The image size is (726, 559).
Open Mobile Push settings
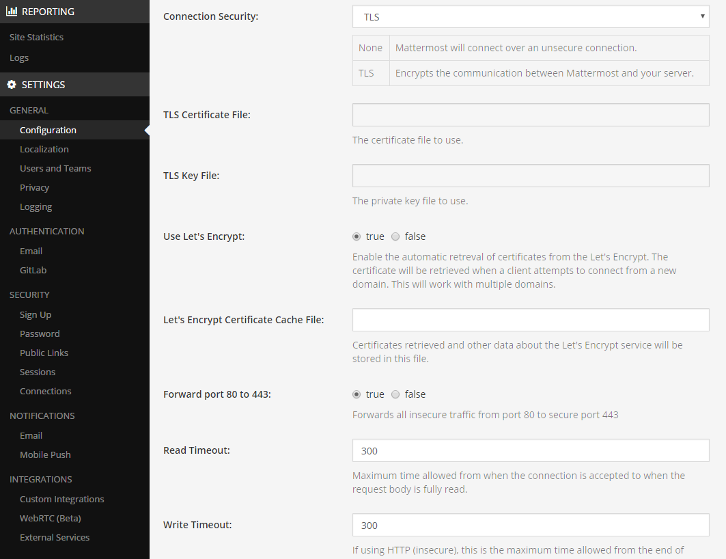click(x=45, y=455)
